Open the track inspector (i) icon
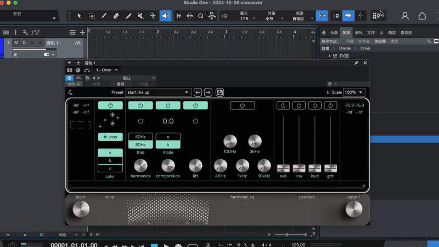Screen dimensions: 439x247 (x=15, y=32)
